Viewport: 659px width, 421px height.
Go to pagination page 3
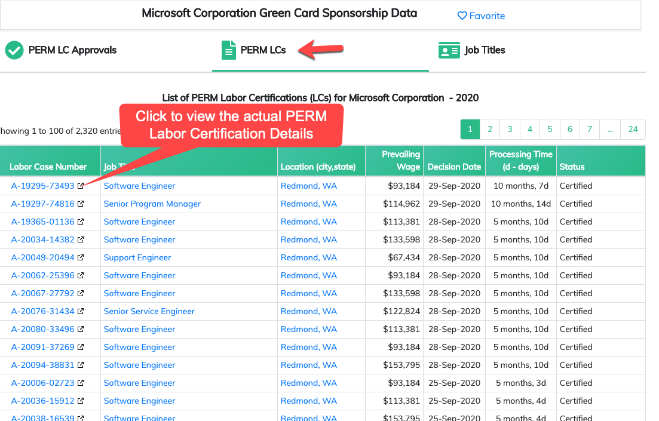point(510,130)
